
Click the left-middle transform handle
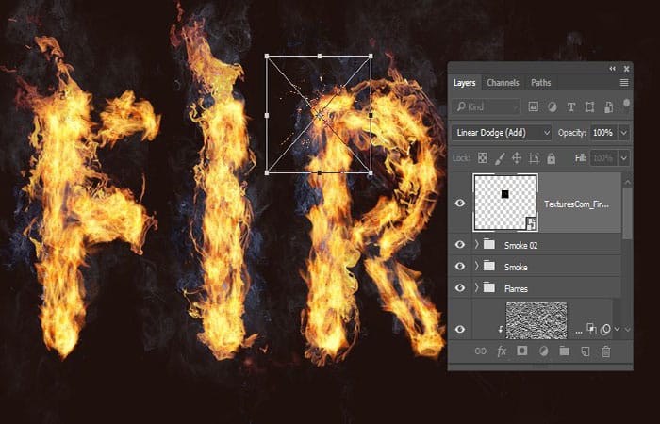267,115
